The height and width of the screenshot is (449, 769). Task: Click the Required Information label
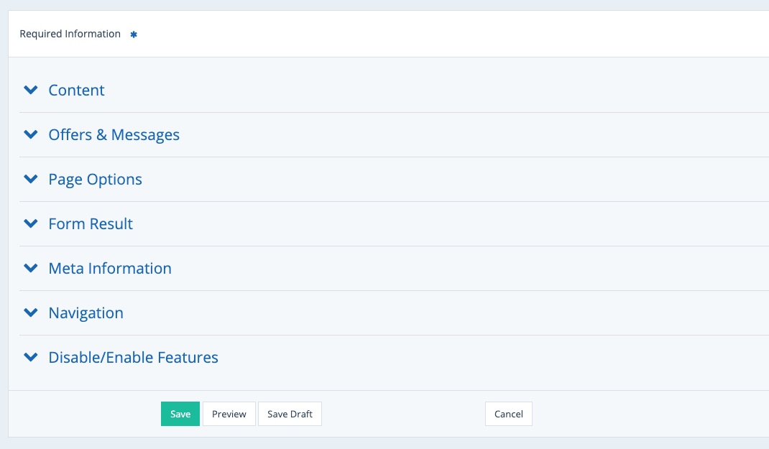point(70,34)
